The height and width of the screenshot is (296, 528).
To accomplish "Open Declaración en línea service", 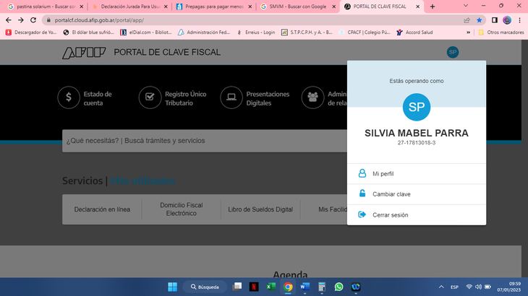I will click(102, 209).
